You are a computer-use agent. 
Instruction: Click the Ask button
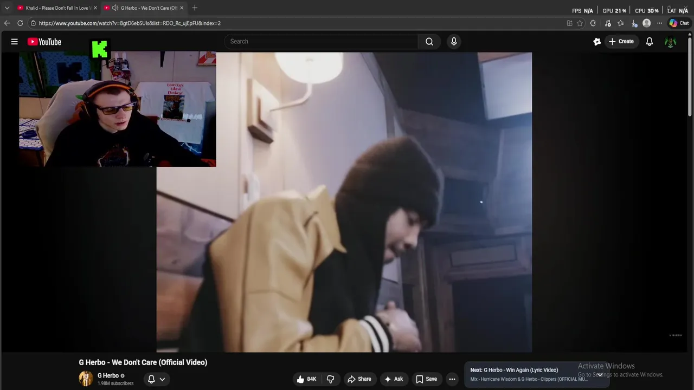(394, 379)
